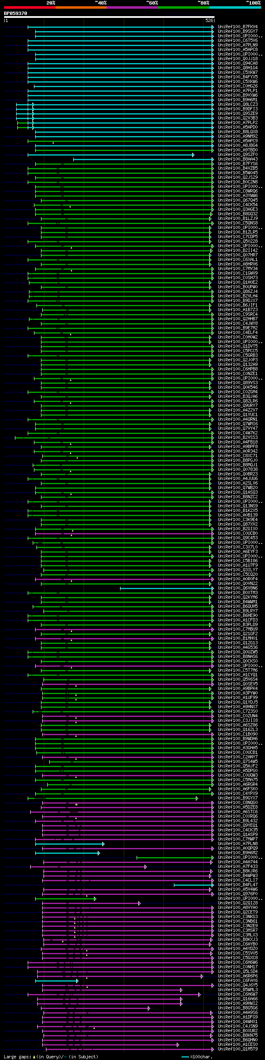The width and height of the screenshot is (265, 1060).
Task: Select the UniRef100_B8G5G6 label
Action: point(238,1008)
